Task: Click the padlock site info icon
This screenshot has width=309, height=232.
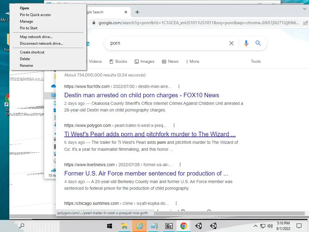Action: click(94, 23)
